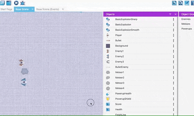The height and width of the screenshot is (116, 194).
Task: Open the three-dot menu for Meteor3
Action: point(173,83)
